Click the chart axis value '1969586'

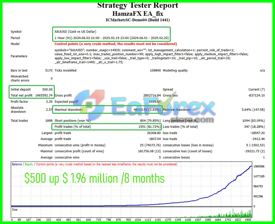point(259,166)
